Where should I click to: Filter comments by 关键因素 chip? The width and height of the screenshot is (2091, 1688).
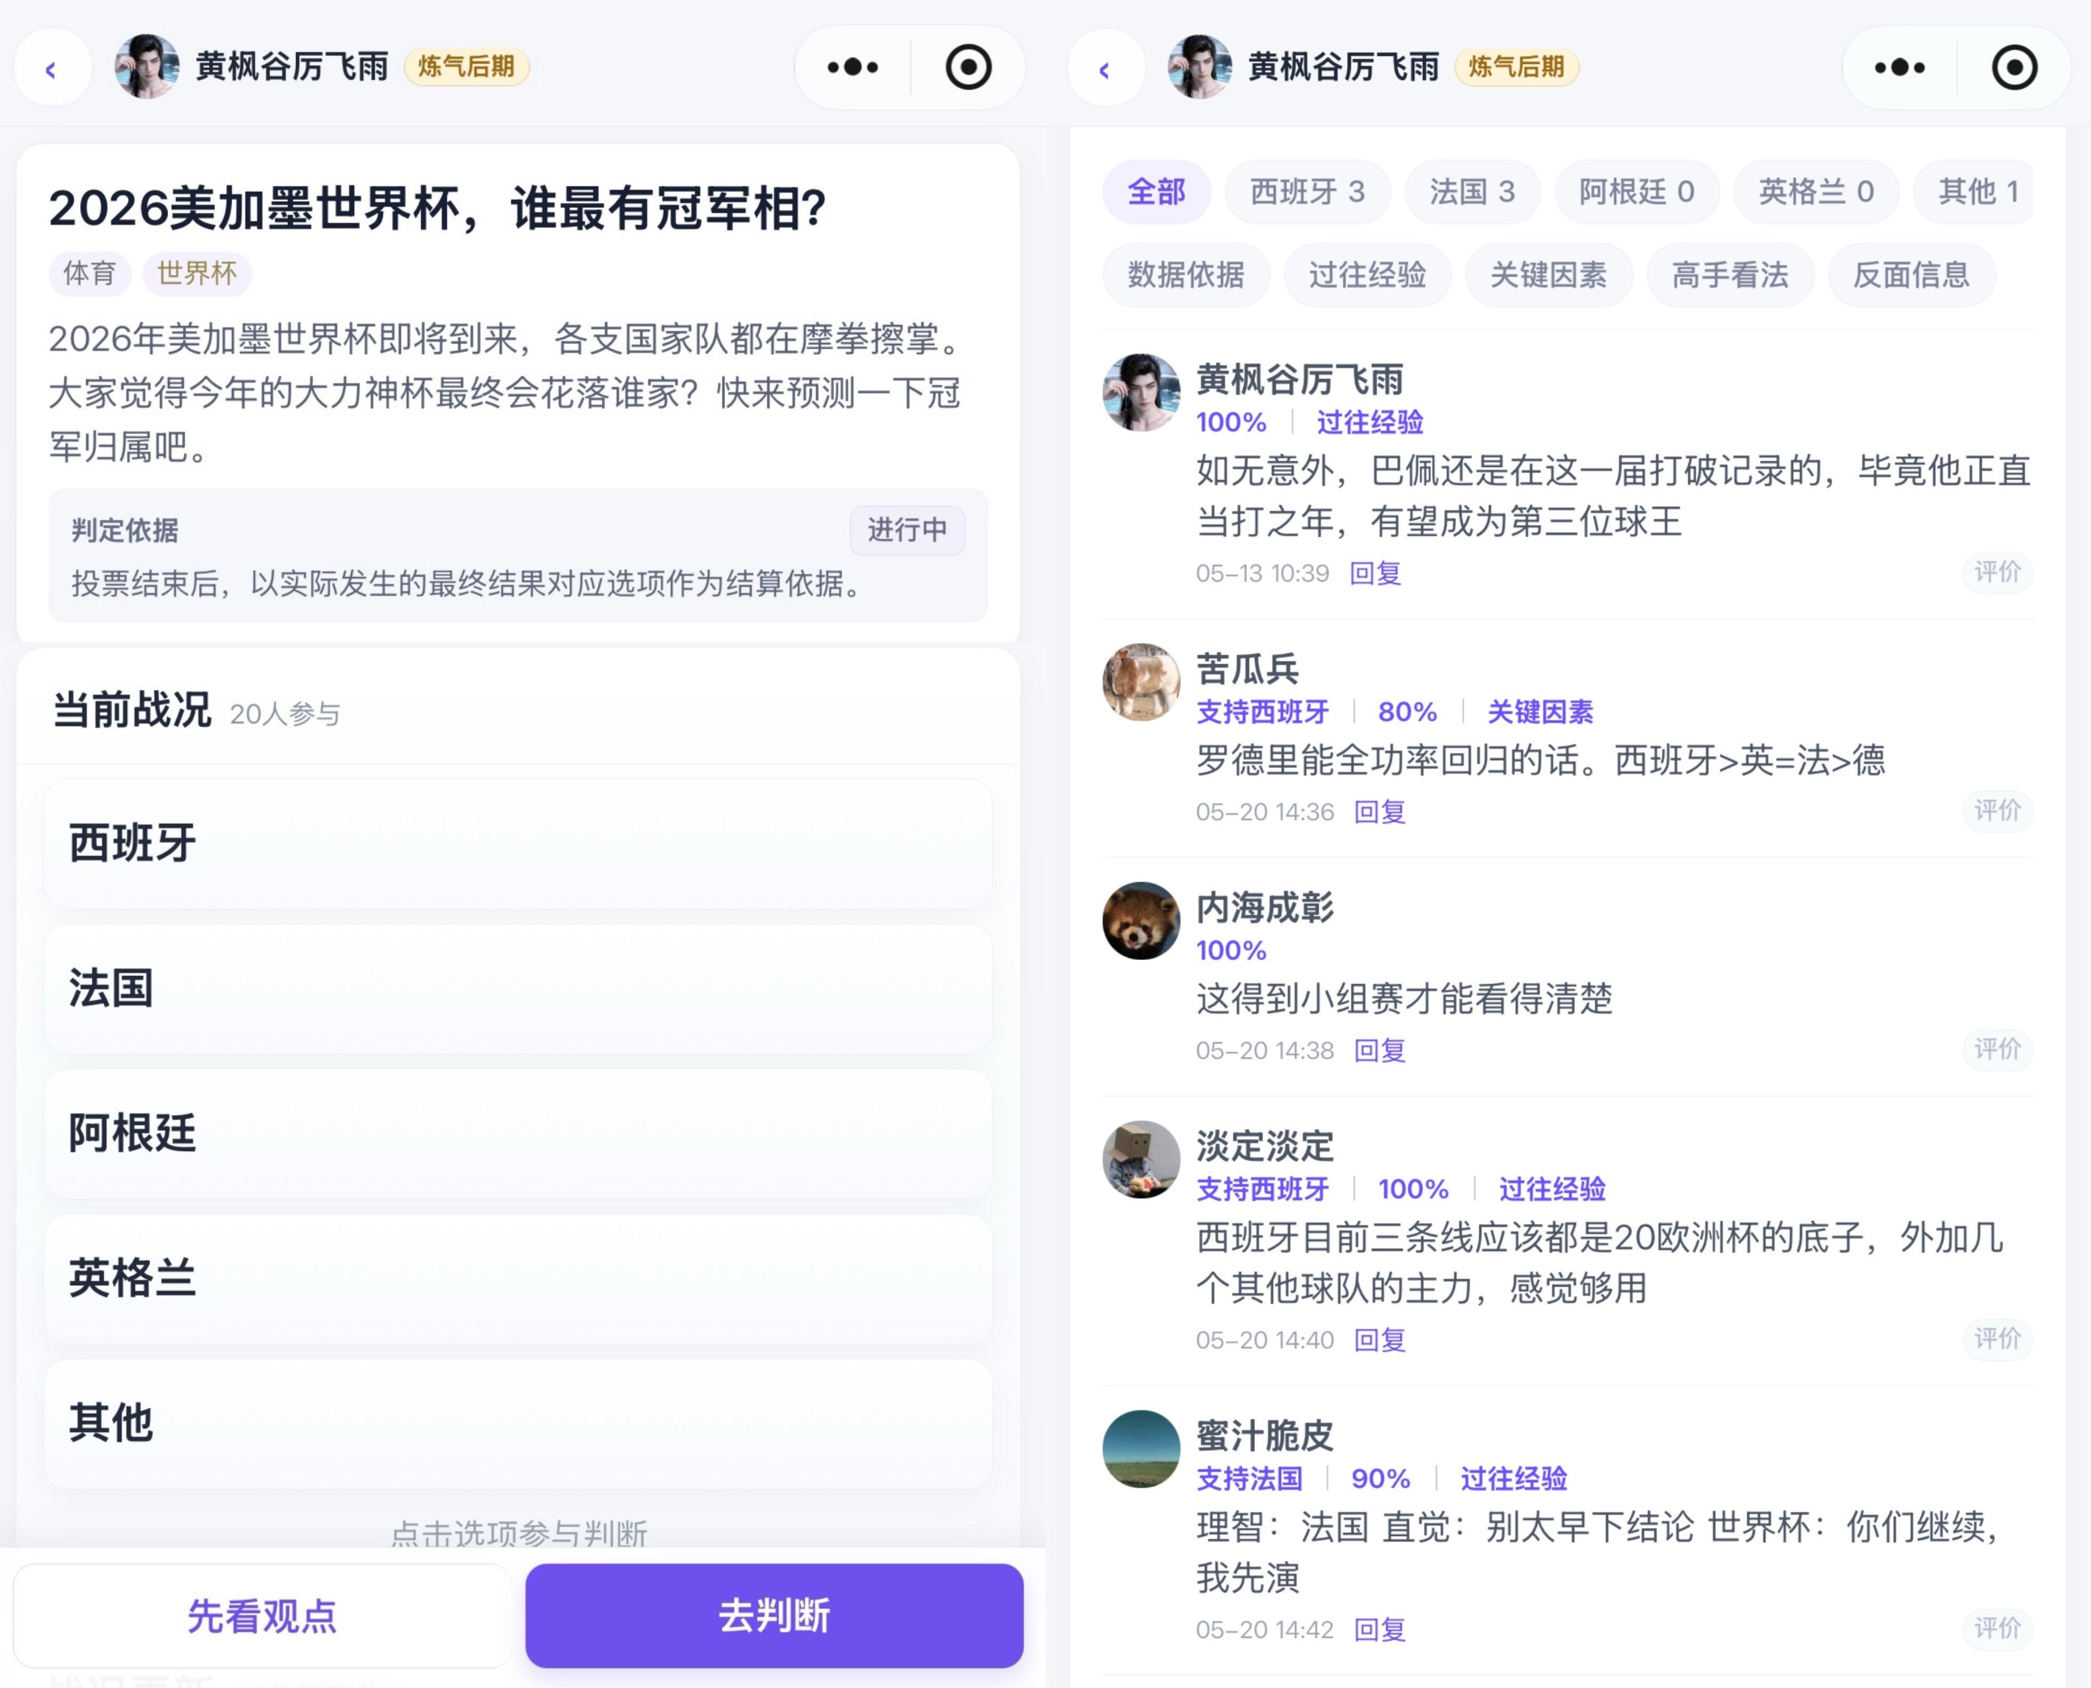[1549, 275]
